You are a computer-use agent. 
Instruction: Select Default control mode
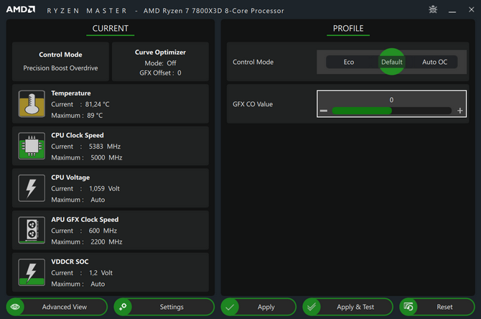coord(392,62)
